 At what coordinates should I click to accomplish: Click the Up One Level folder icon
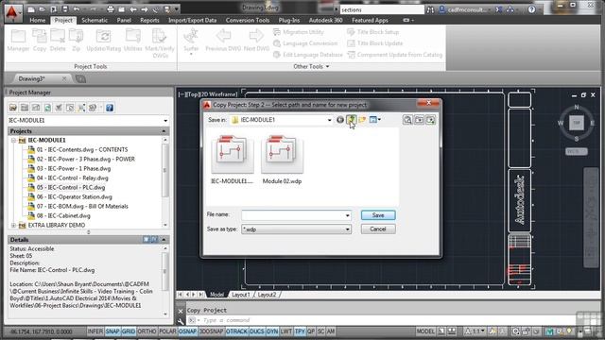(x=351, y=120)
